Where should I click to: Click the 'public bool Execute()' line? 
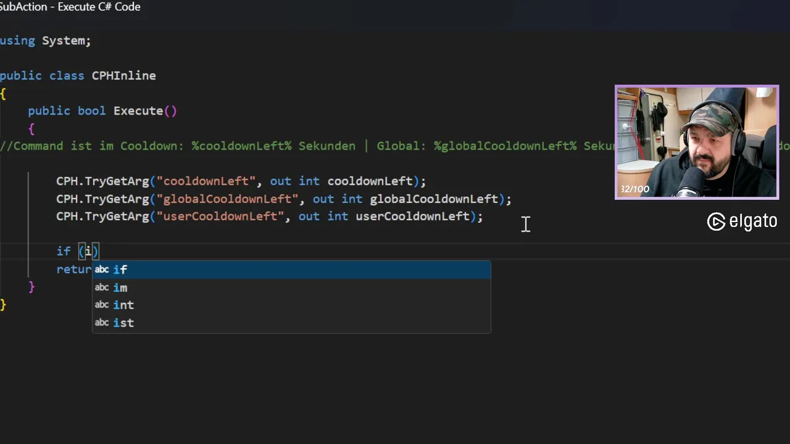(x=102, y=111)
